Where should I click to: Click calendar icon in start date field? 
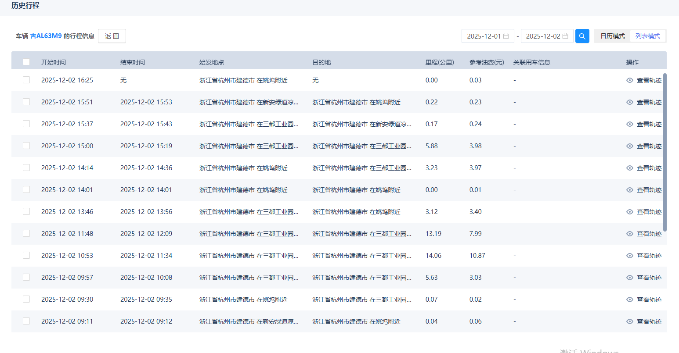(x=506, y=36)
